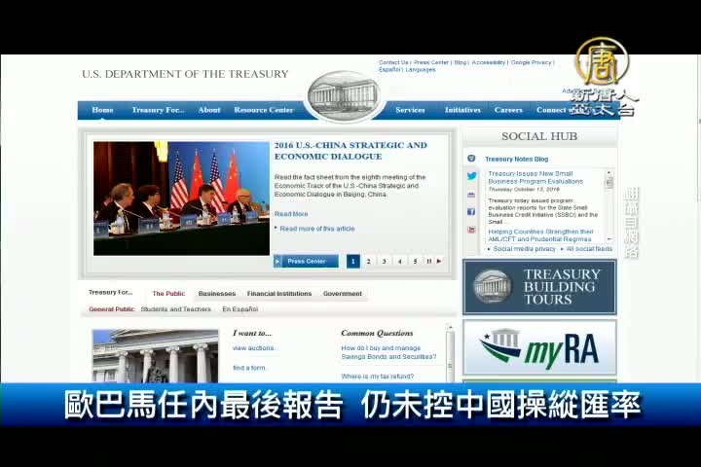The width and height of the screenshot is (701, 467).
Task: Switch to the Businesses tab
Action: [x=216, y=293]
